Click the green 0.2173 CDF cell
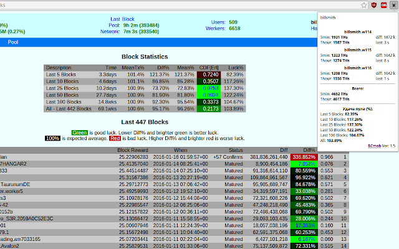This screenshot has height=249, width=399. (x=209, y=109)
